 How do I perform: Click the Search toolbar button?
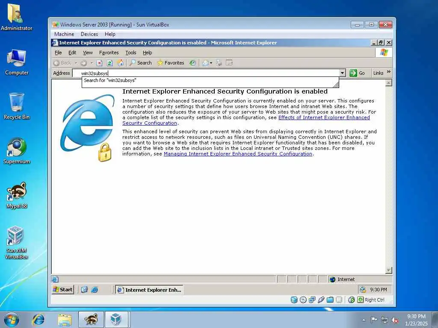140,63
